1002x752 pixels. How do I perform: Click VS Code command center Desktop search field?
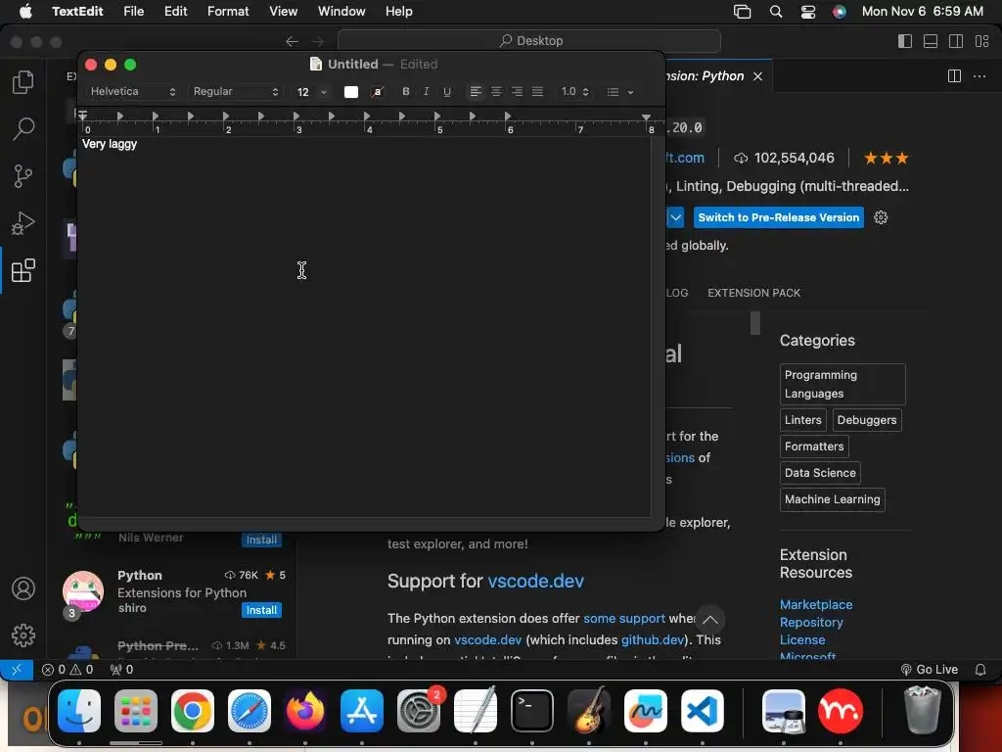coord(529,41)
